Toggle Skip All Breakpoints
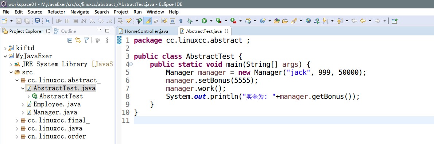The width and height of the screenshot is (434, 144). 48,21
